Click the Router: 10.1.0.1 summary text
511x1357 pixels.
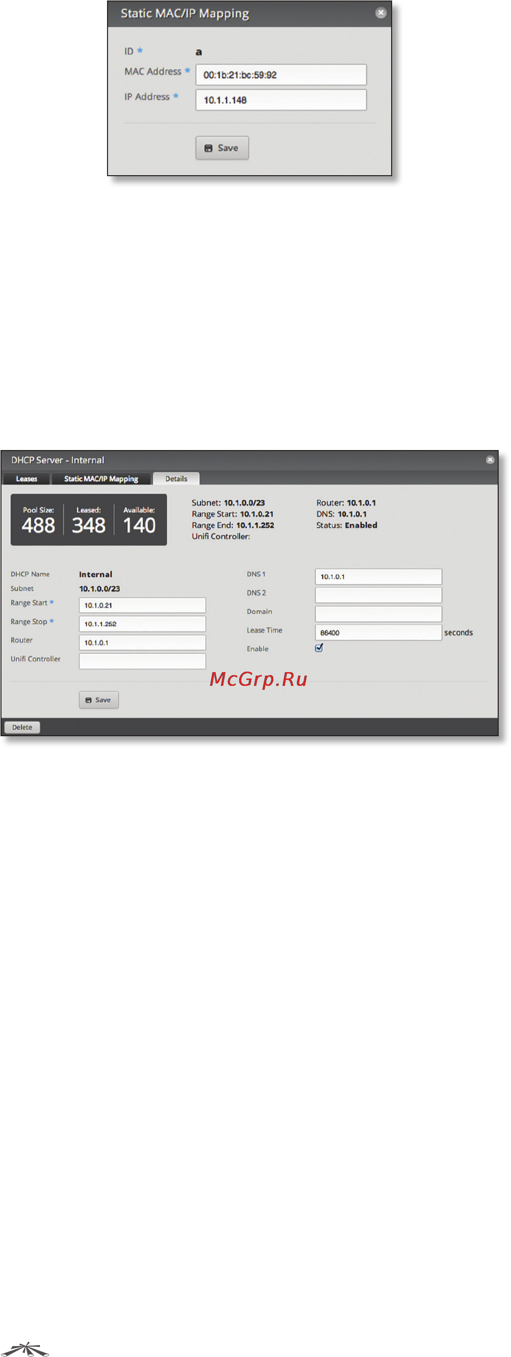(346, 502)
